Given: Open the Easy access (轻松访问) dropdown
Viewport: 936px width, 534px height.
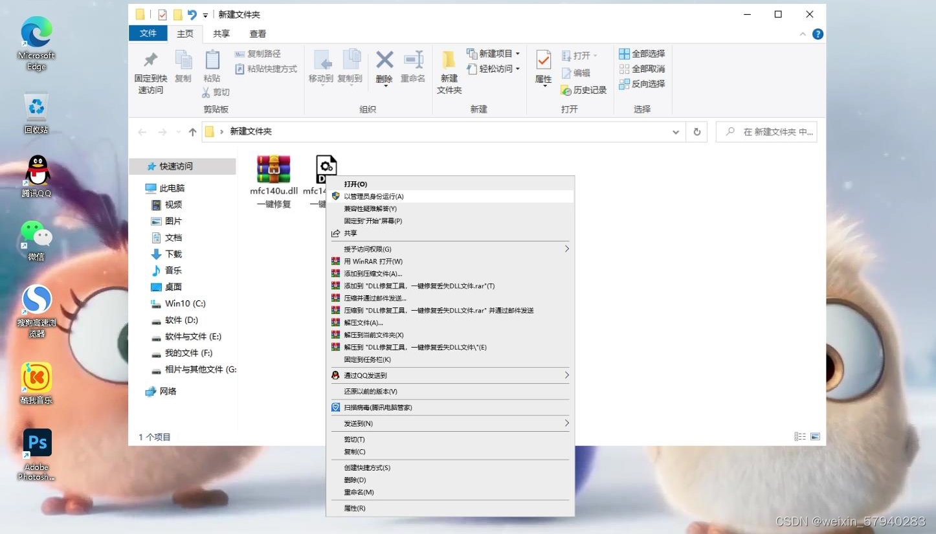Looking at the screenshot, I should pyautogui.click(x=493, y=69).
